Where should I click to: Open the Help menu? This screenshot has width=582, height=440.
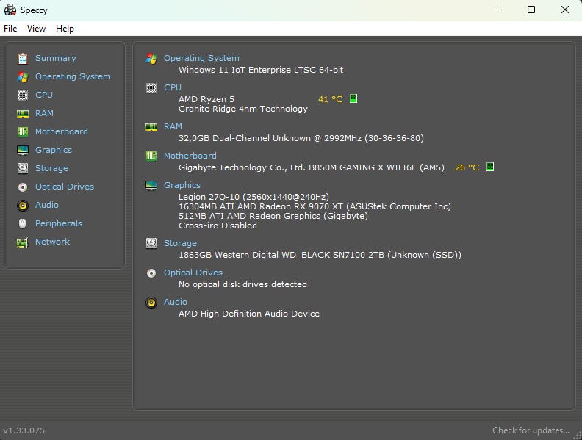coord(65,29)
